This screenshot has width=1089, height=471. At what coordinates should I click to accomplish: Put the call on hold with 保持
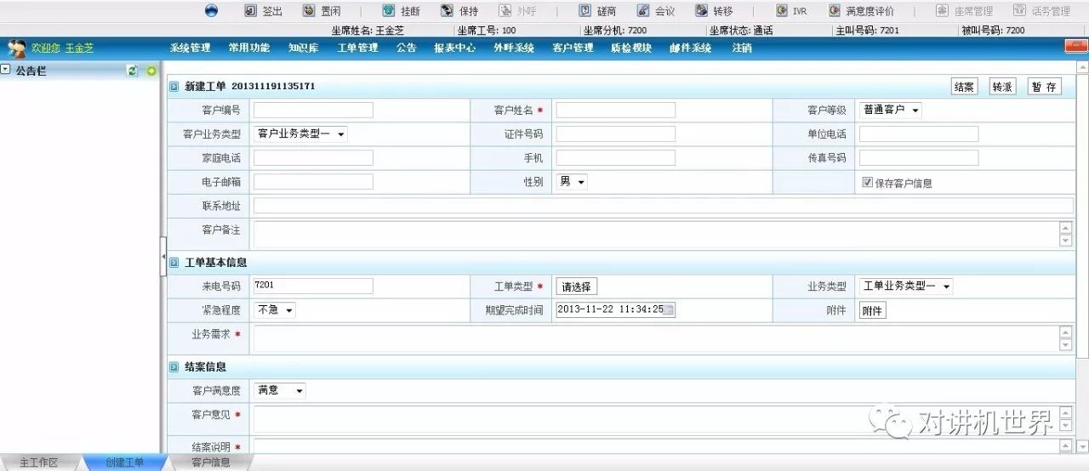click(447, 11)
